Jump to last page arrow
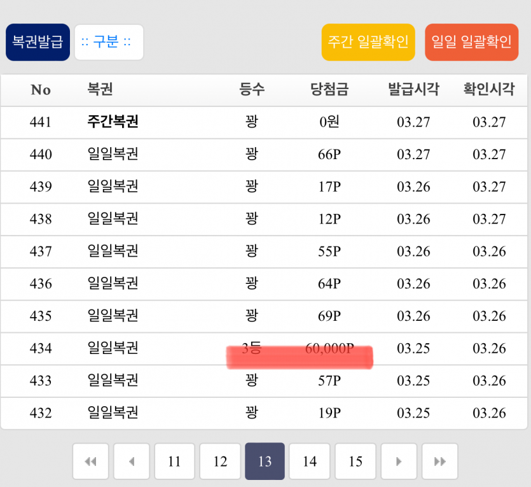The height and width of the screenshot is (487, 531). pyautogui.click(x=440, y=462)
